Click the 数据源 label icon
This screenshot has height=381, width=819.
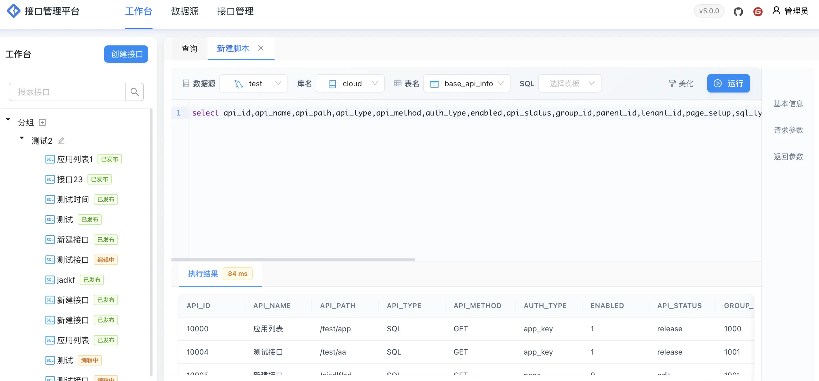coord(186,84)
